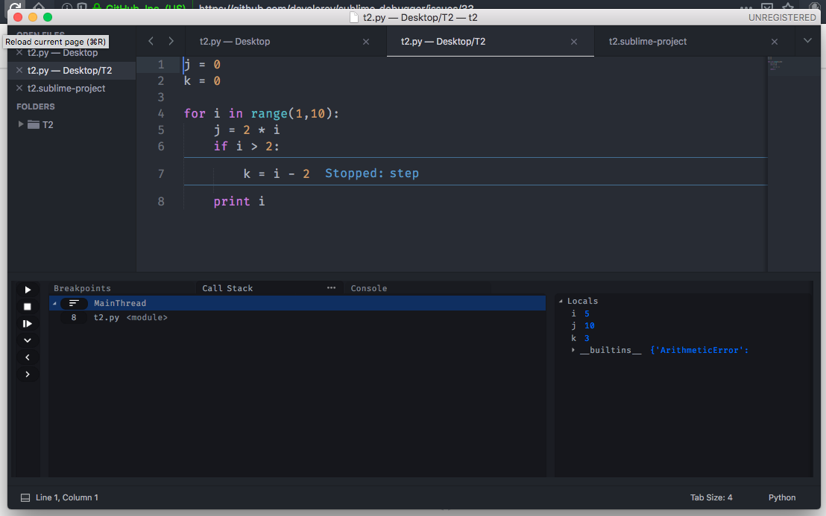Click the Python syntax selector in status bar
The width and height of the screenshot is (826, 516).
click(x=781, y=497)
